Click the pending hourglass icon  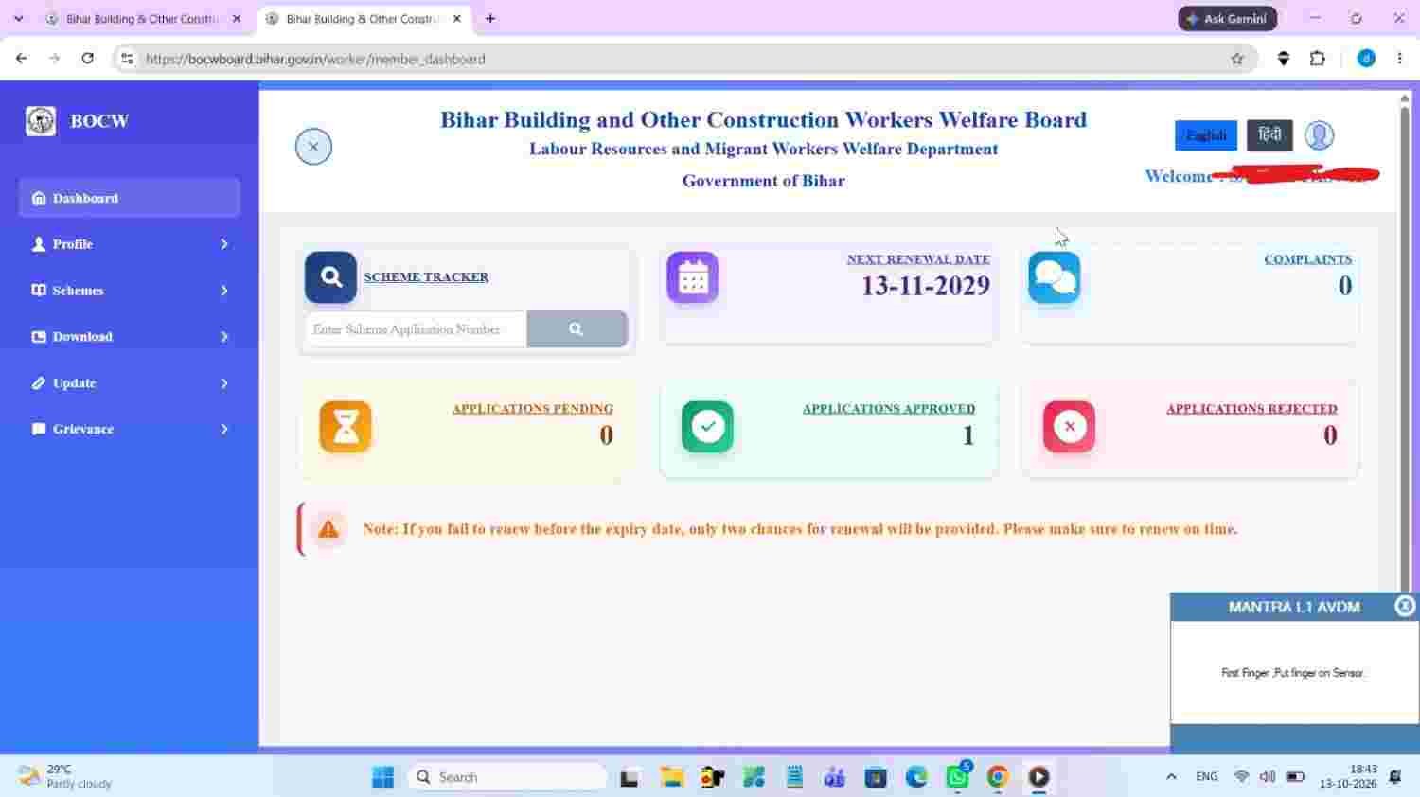pyautogui.click(x=346, y=427)
